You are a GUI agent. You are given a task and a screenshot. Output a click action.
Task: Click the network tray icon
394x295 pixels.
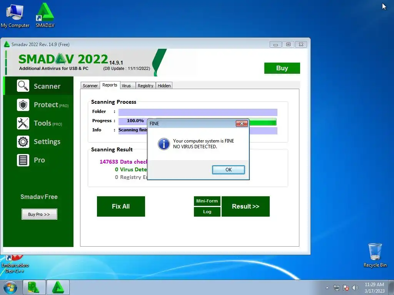tap(336, 288)
